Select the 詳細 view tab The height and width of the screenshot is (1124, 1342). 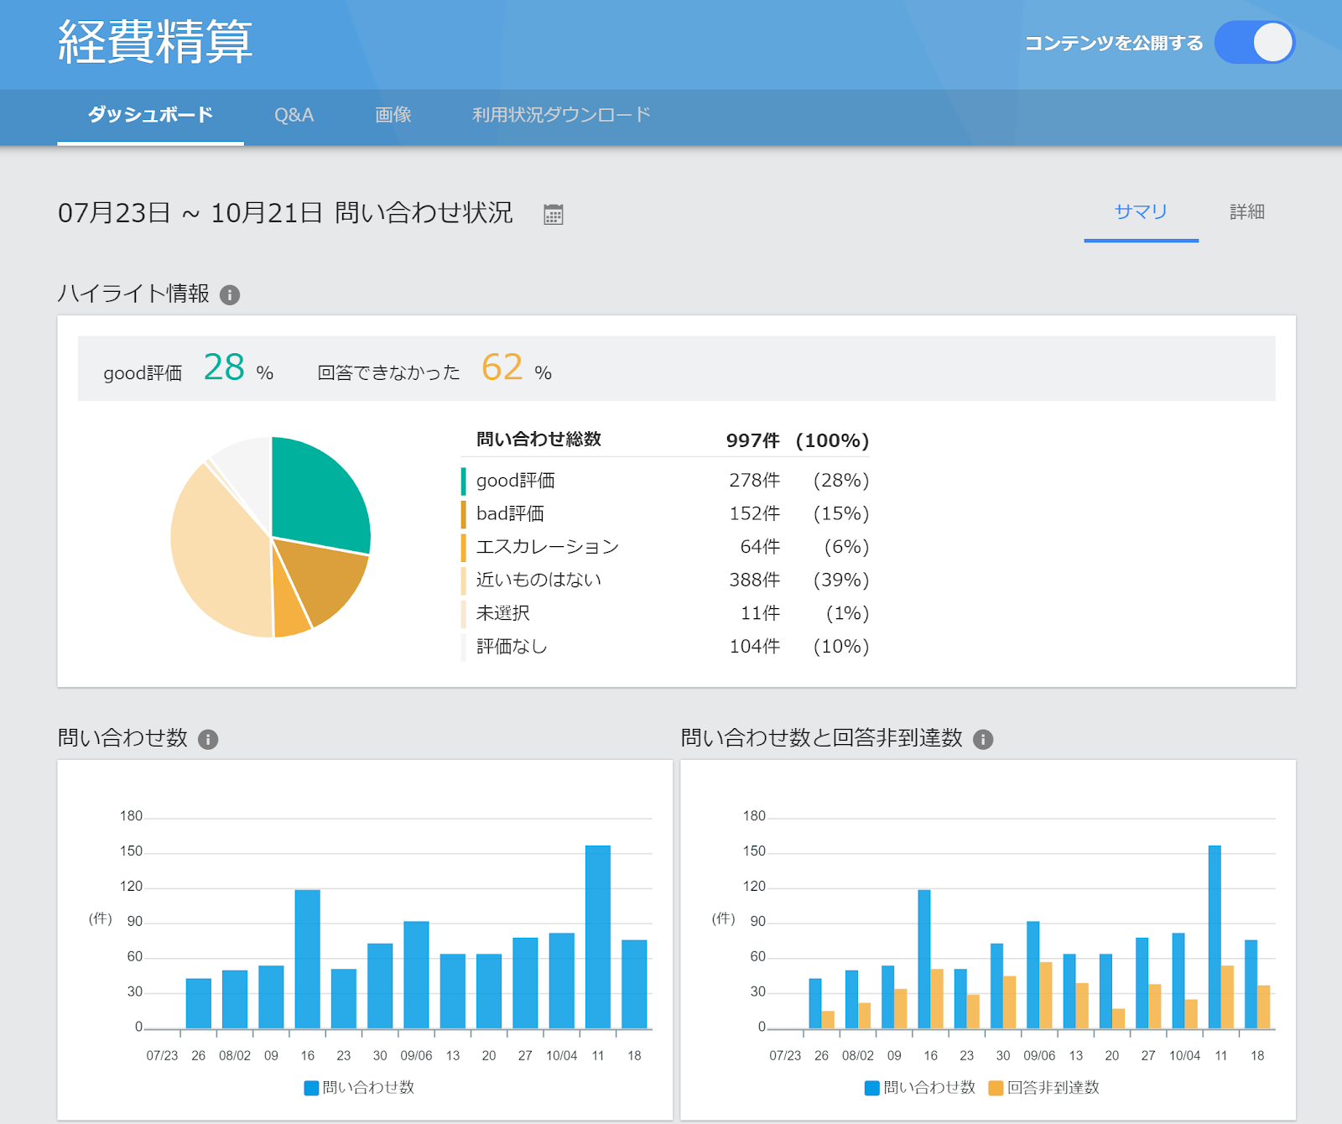[1247, 212]
